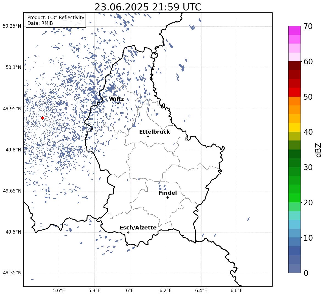Click the Esch/Alzette station cross marker
This screenshot has height=296, width=325.
click(128, 232)
